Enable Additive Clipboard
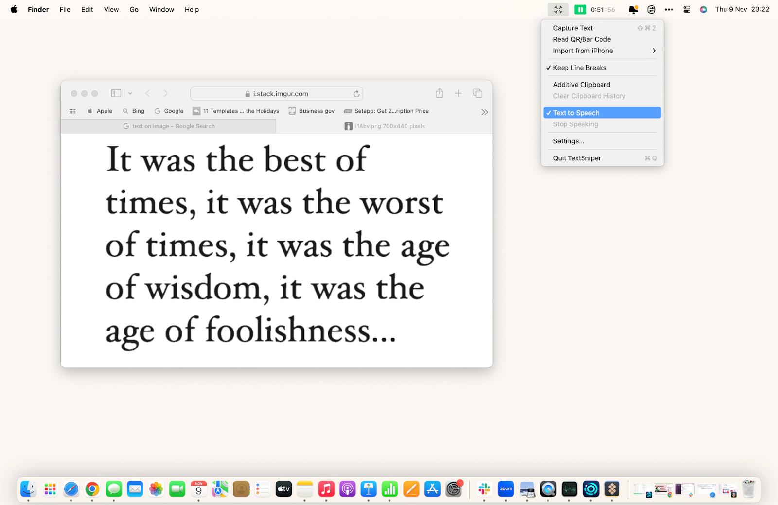This screenshot has height=505, width=778. (x=602, y=85)
